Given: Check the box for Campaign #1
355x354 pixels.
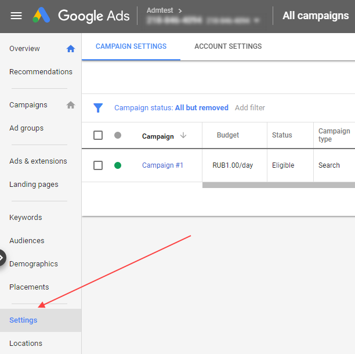Looking at the screenshot, I should pyautogui.click(x=98, y=165).
